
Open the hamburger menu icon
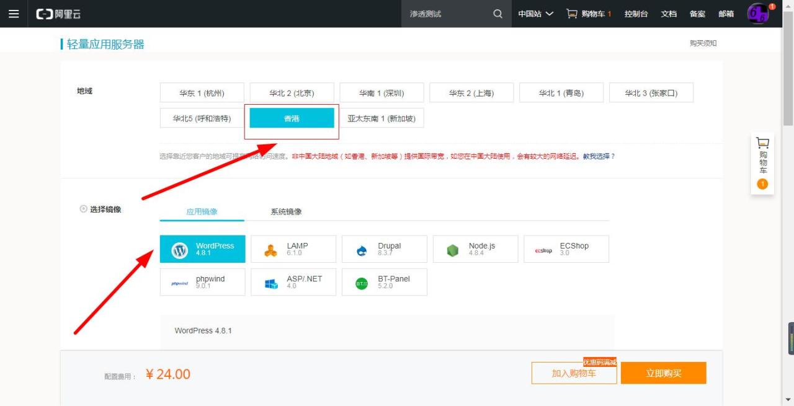tap(14, 14)
